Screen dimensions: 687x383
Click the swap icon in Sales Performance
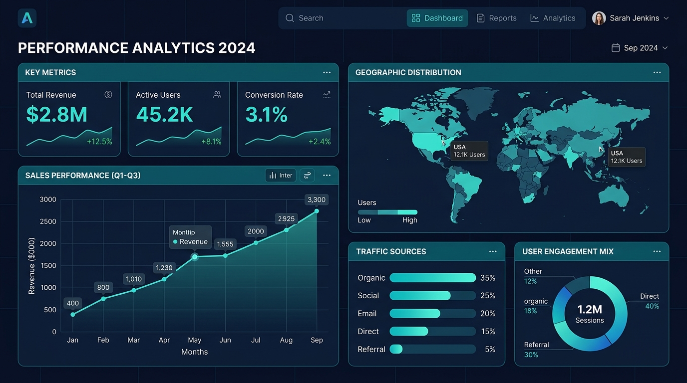point(307,176)
